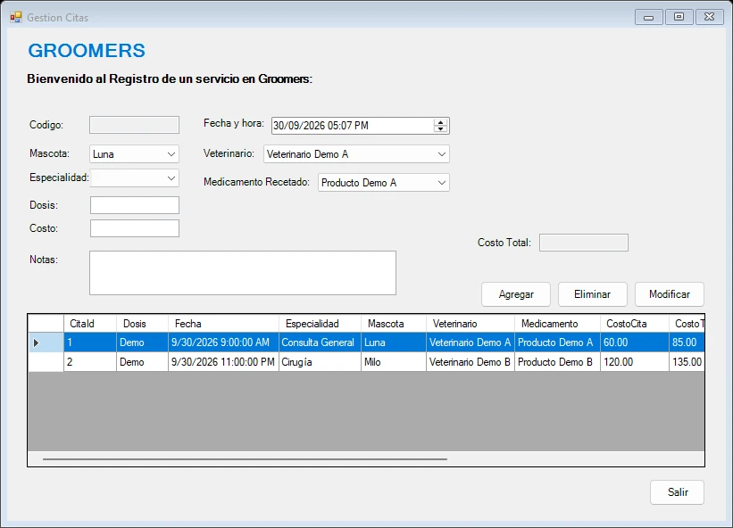Click the Dosis input field

135,205
